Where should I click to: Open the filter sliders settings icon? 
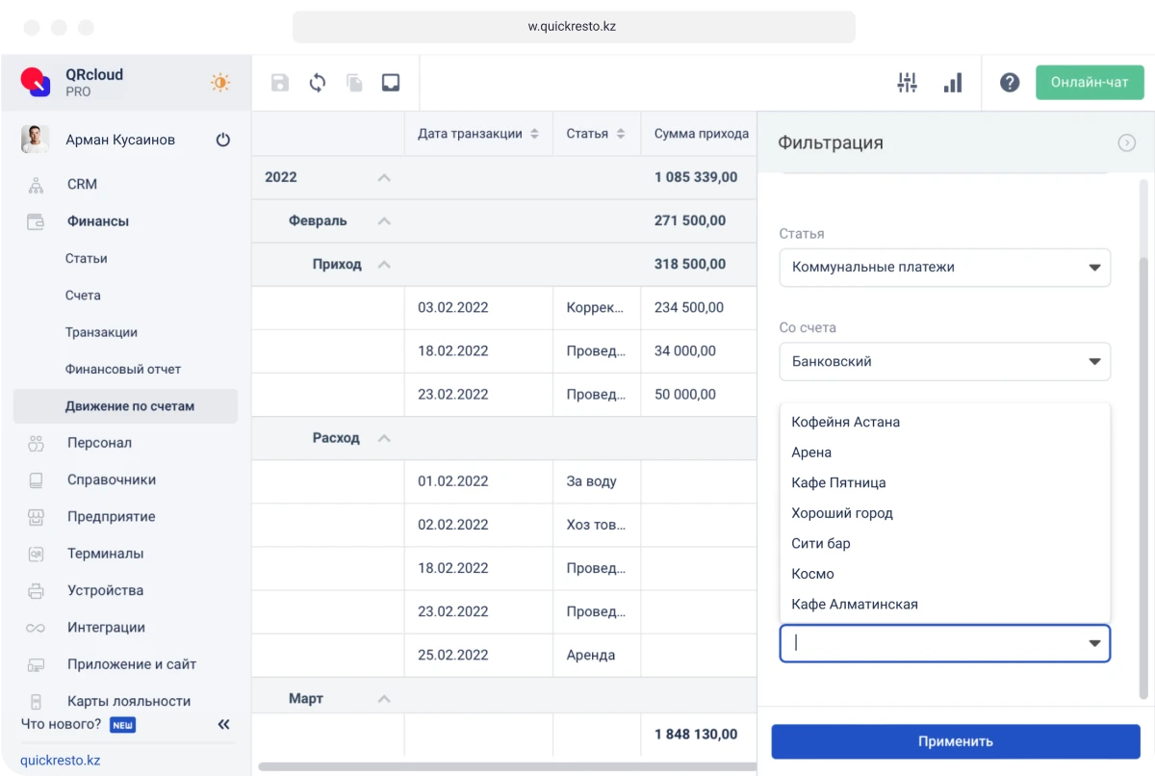[907, 83]
